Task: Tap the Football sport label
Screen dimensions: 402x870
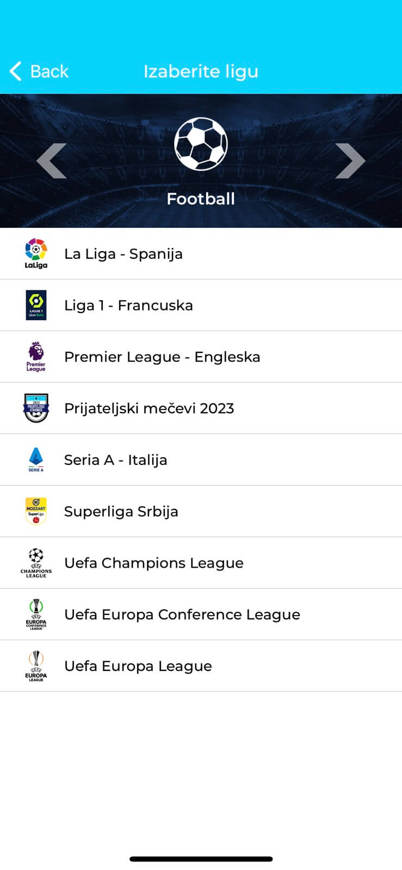Action: (x=201, y=199)
